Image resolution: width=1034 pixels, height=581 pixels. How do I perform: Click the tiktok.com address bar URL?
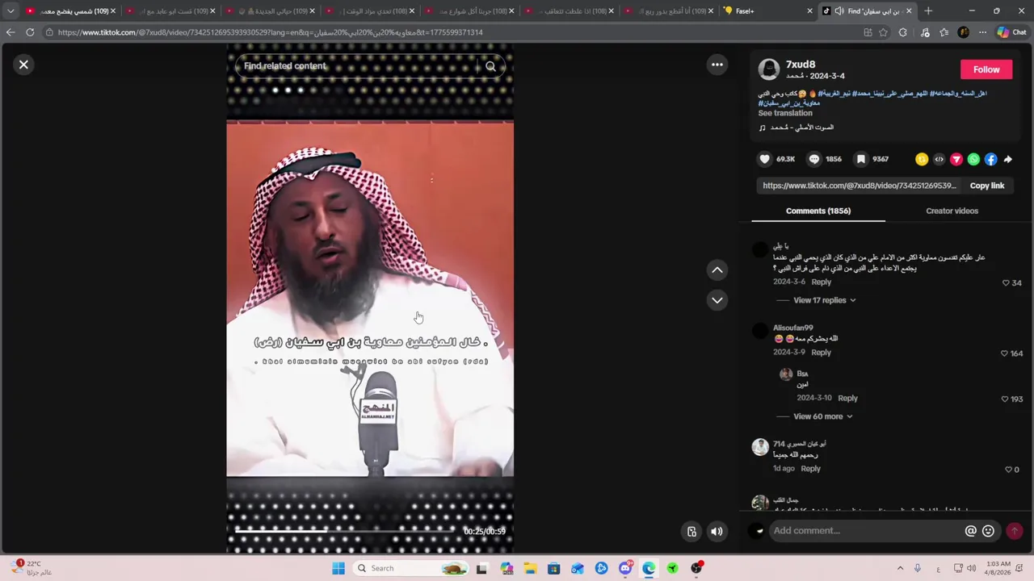271,32
